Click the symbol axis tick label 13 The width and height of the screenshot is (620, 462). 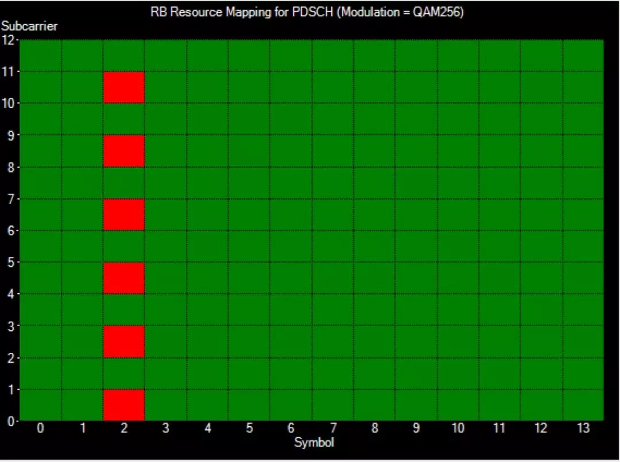click(x=583, y=429)
